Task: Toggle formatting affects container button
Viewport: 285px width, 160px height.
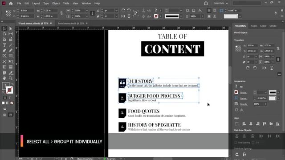Action: click(5, 98)
